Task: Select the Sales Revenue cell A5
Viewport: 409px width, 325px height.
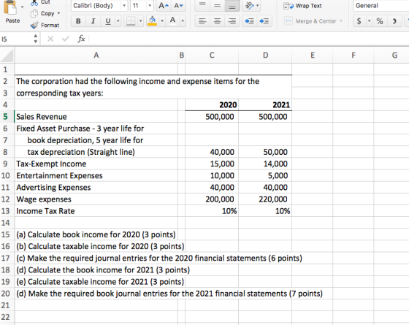Action: click(96, 117)
